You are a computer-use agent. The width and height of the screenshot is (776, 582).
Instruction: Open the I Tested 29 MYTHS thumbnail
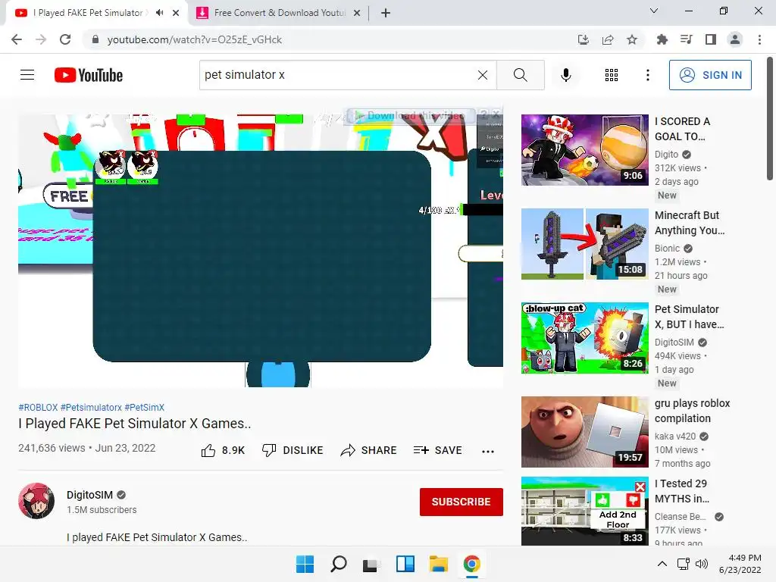tap(584, 512)
